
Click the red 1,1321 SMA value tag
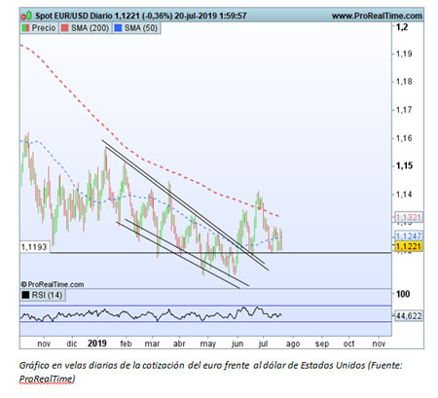[x=409, y=217]
